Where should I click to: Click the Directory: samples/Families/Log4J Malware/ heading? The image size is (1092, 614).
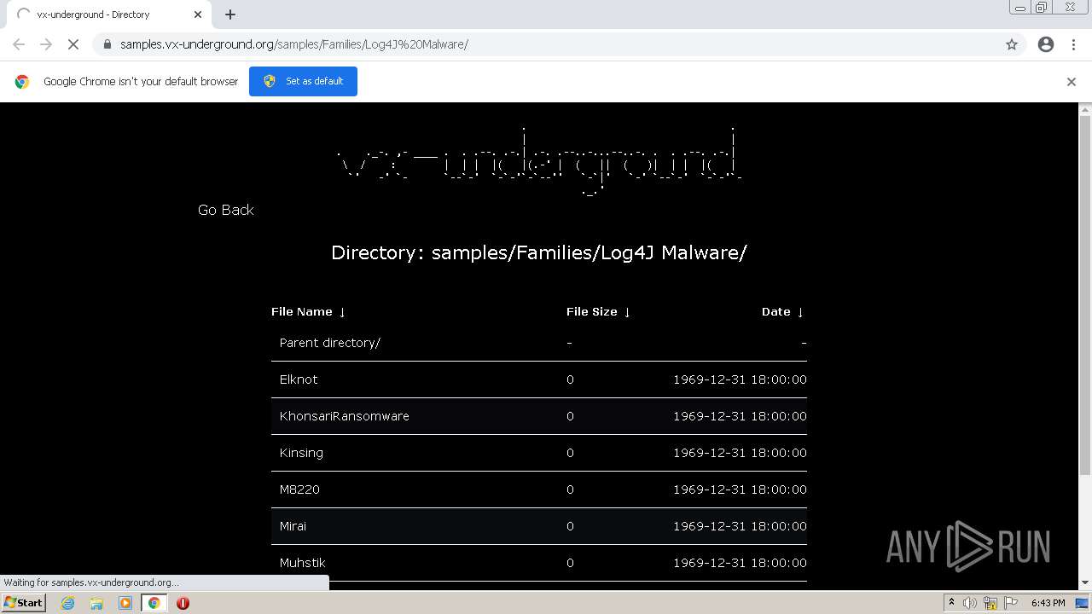coord(539,252)
